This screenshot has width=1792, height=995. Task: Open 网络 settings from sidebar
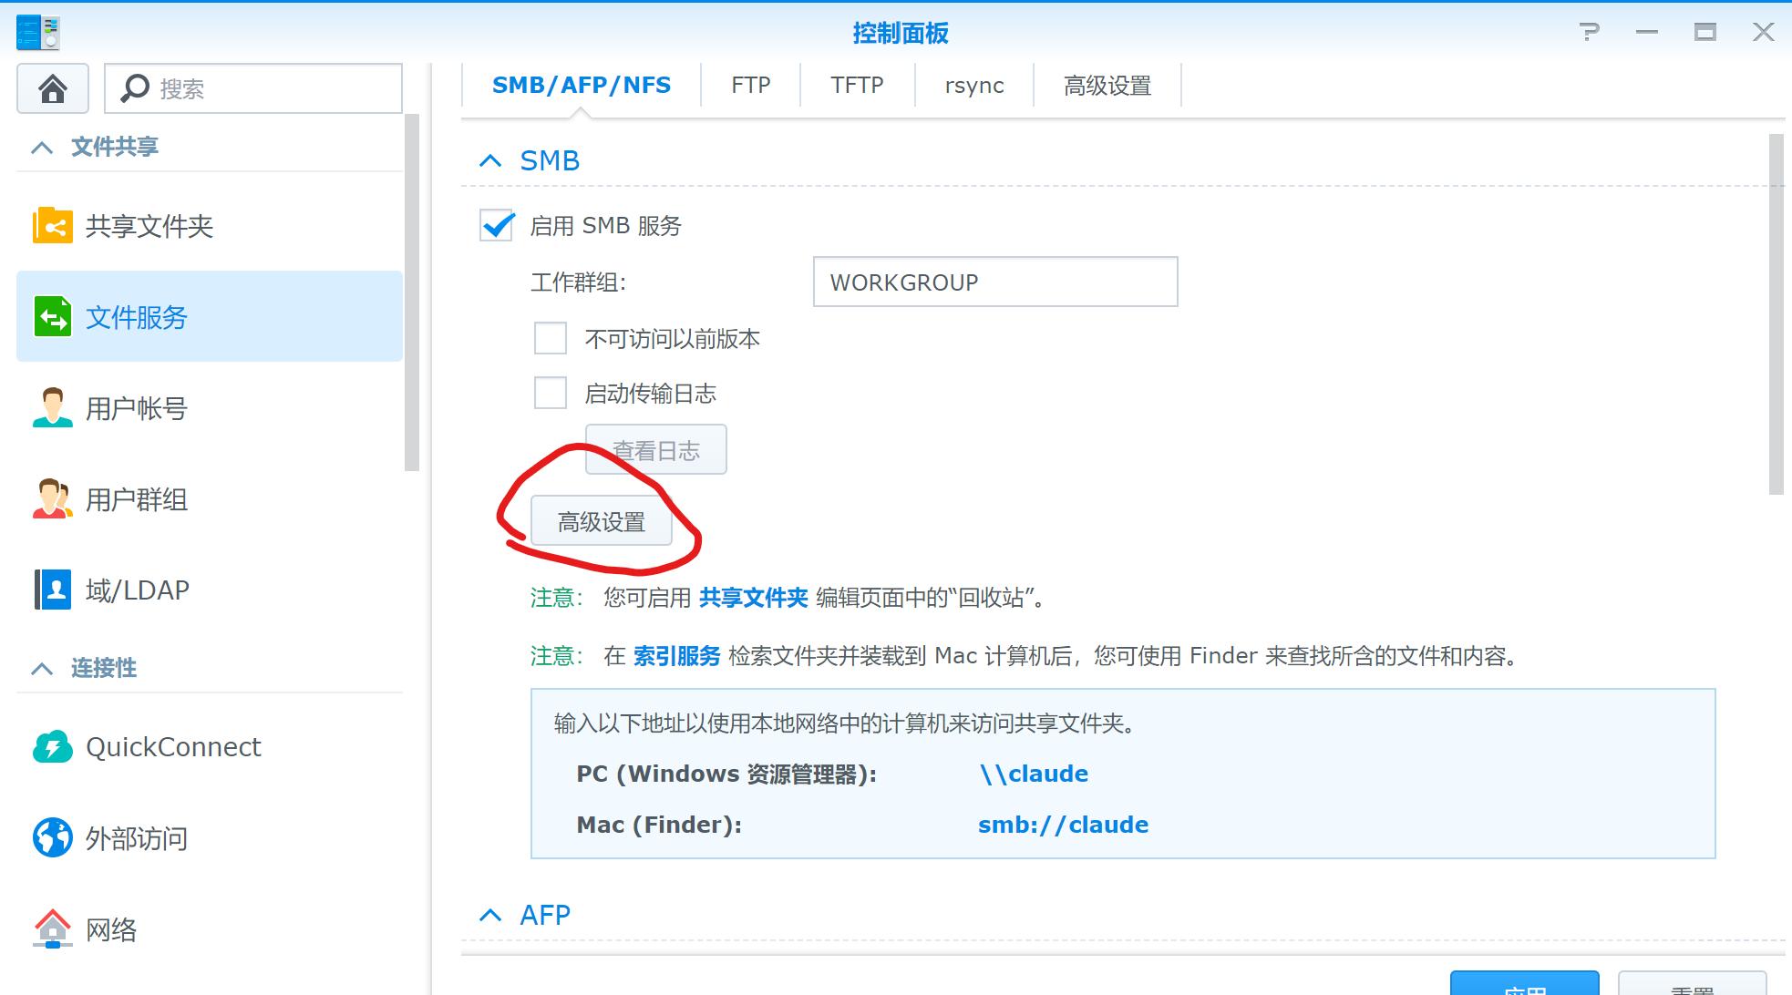[x=111, y=929]
